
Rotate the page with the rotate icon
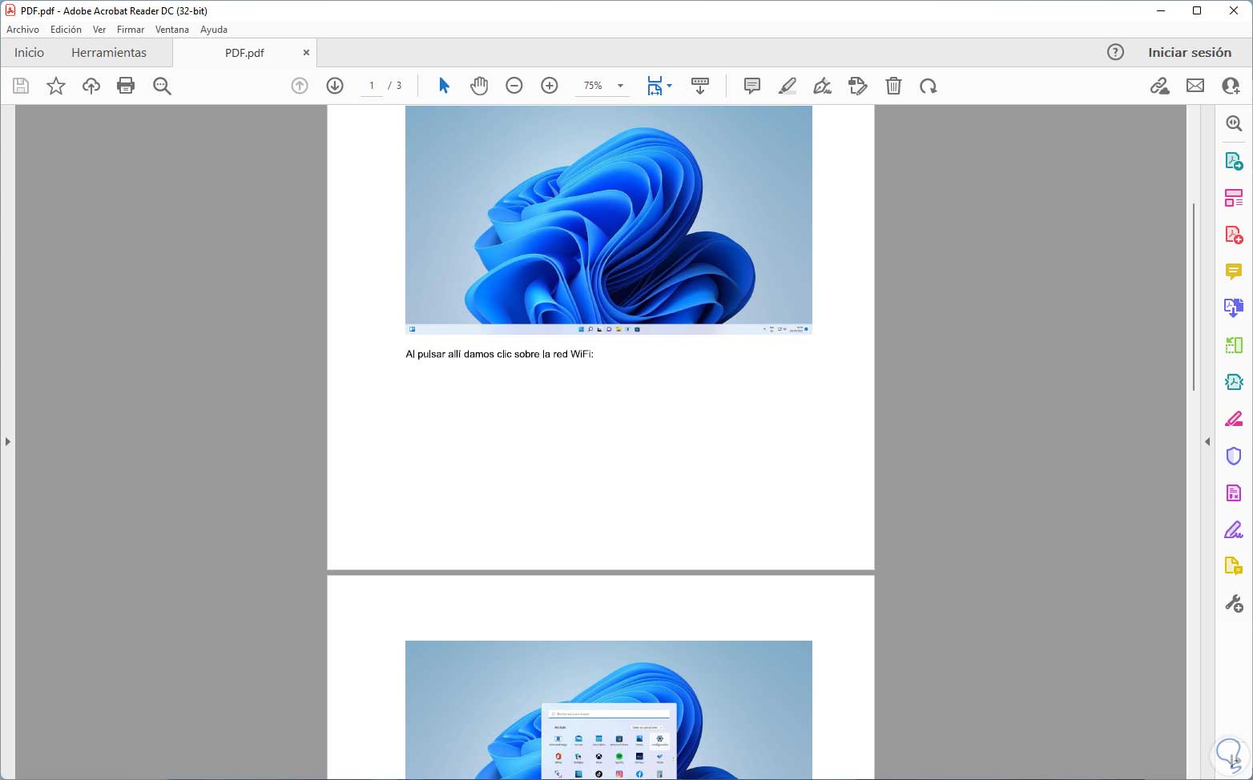point(929,86)
